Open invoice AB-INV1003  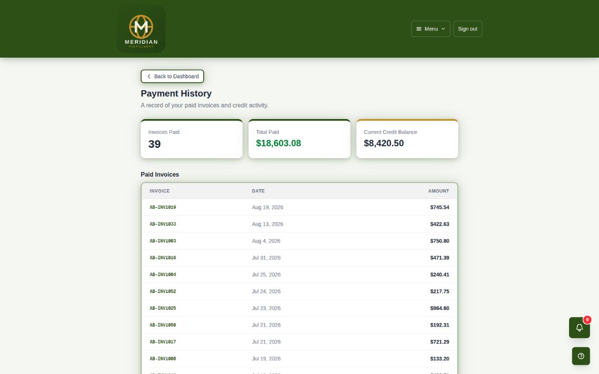163,241
